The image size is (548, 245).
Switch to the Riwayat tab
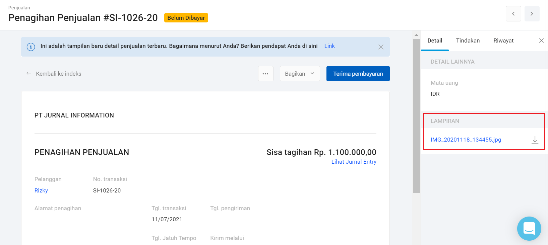click(x=503, y=40)
